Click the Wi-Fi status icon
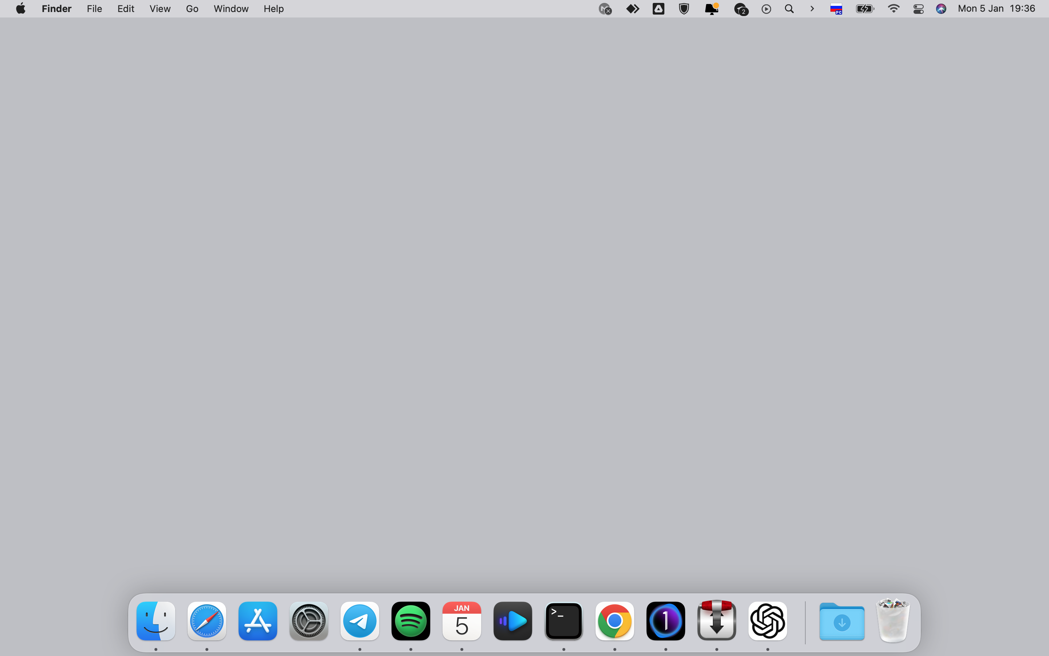The image size is (1049, 656). (x=893, y=9)
